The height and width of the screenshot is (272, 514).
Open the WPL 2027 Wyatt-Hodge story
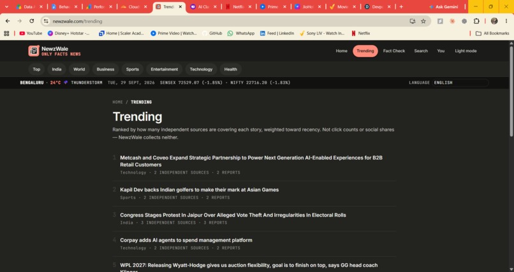click(249, 267)
